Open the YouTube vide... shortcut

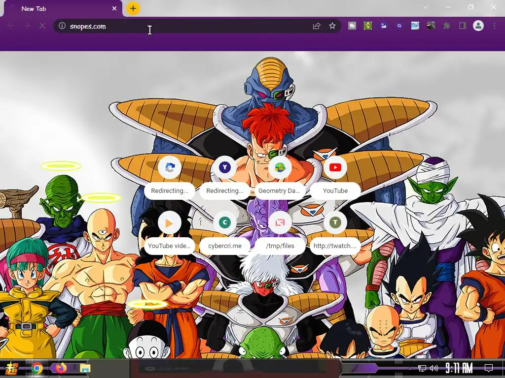[170, 232]
